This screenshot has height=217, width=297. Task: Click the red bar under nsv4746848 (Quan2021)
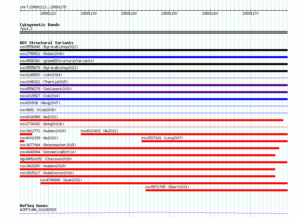pyautogui.click(x=164, y=183)
